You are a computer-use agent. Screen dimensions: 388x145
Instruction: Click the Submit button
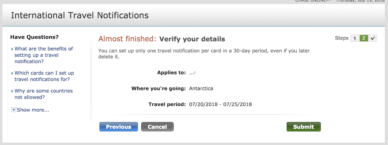(x=304, y=127)
